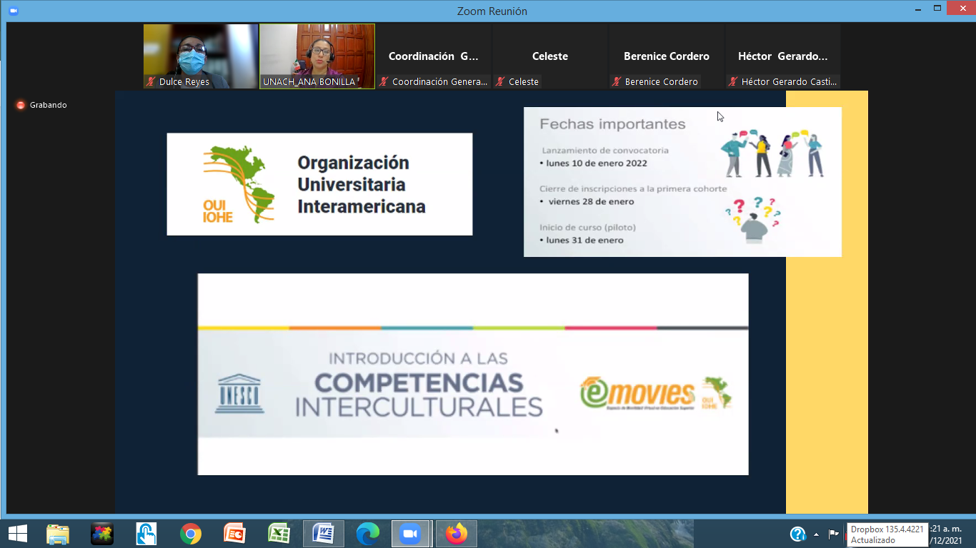976x548 pixels.
Task: Click Competencias Interculturales banner image
Action: click(473, 374)
